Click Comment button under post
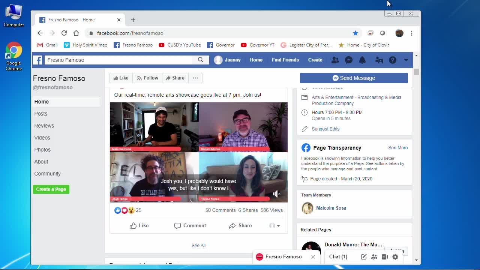 (190, 226)
